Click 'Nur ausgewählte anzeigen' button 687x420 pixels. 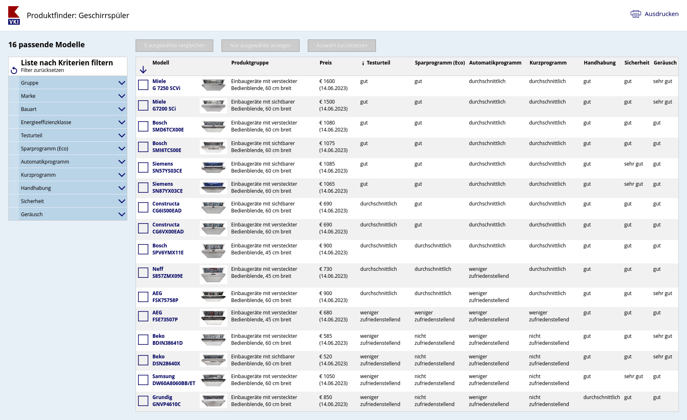click(x=261, y=46)
